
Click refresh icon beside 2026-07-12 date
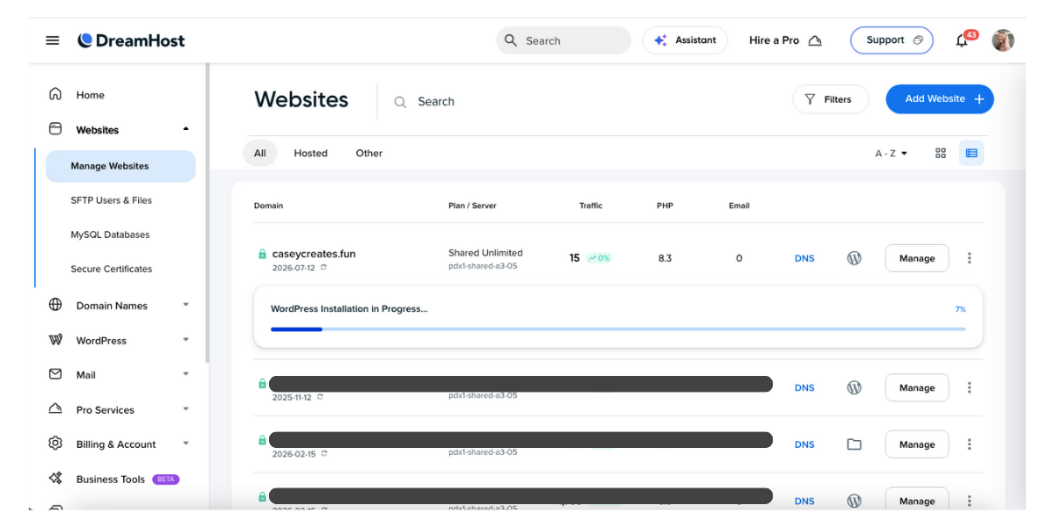click(324, 268)
